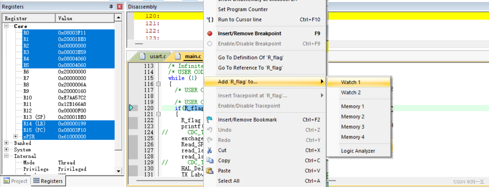
Task: Click the Project tab icon
Action: [x=6, y=181]
